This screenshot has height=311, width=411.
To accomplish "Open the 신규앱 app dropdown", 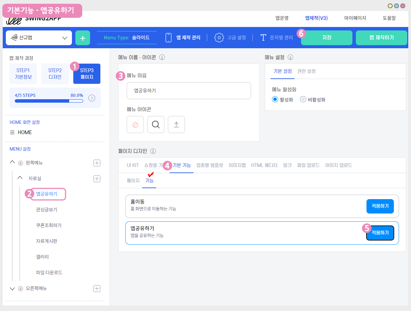I will [x=39, y=38].
